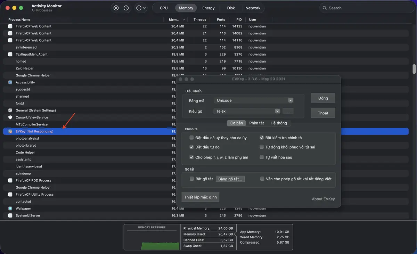Enable "Đặt dấu oà uý thay cho òa úy"
The height and width of the screenshot is (254, 417).
(x=191, y=138)
